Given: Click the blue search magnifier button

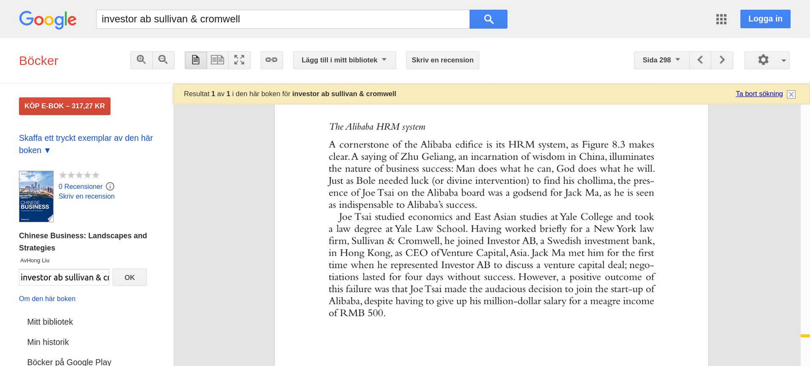Looking at the screenshot, I should pos(488,19).
